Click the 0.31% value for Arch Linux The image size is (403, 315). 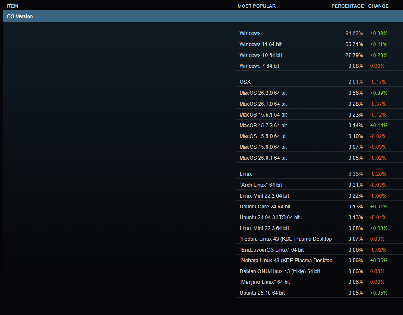coord(356,185)
